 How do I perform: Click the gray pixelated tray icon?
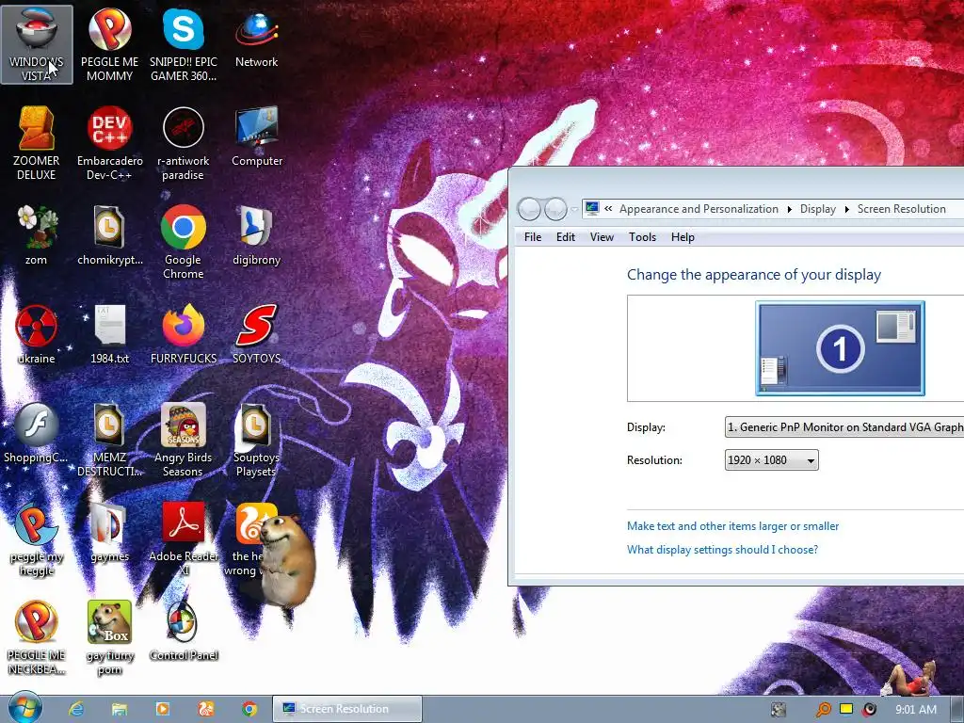[779, 710]
